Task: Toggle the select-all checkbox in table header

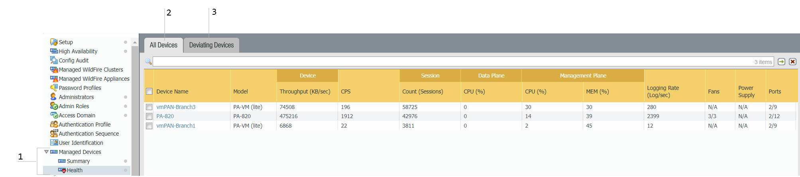Action: point(149,91)
